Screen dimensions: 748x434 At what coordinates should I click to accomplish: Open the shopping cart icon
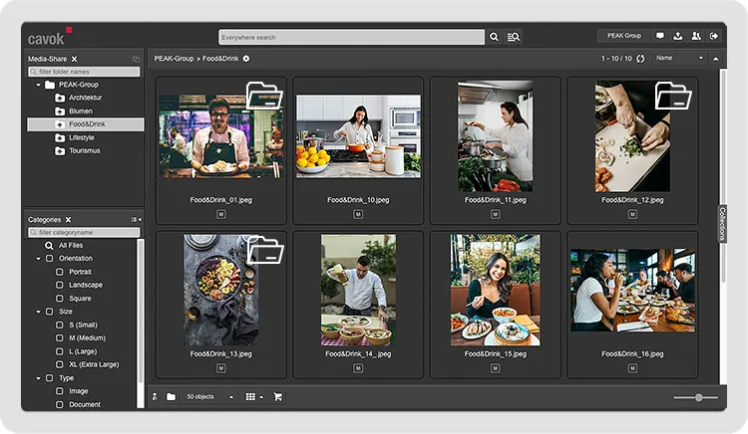(277, 396)
